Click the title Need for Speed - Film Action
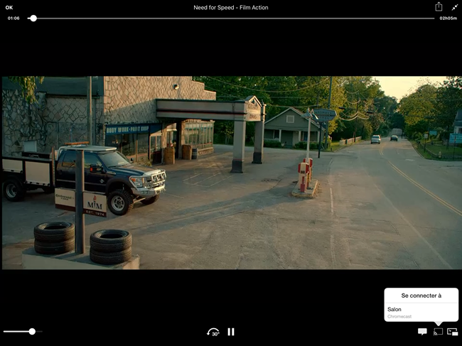This screenshot has height=346, width=462. [231, 8]
